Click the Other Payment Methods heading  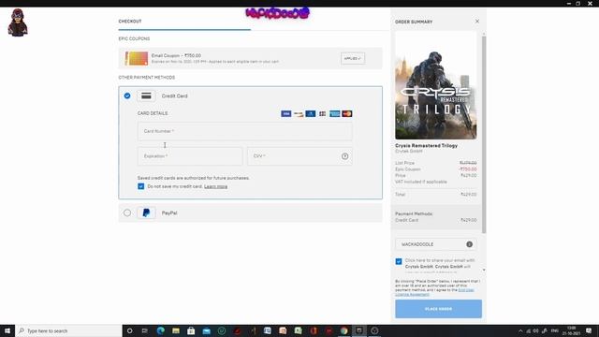(147, 78)
